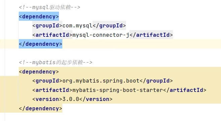Click opening groupId tag before org.mybatis.spring.boot
The image size is (221, 121).
pos(47,81)
